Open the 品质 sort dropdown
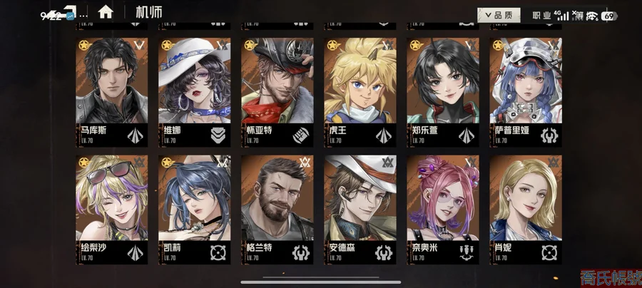This screenshot has width=642, height=288. tap(499, 16)
